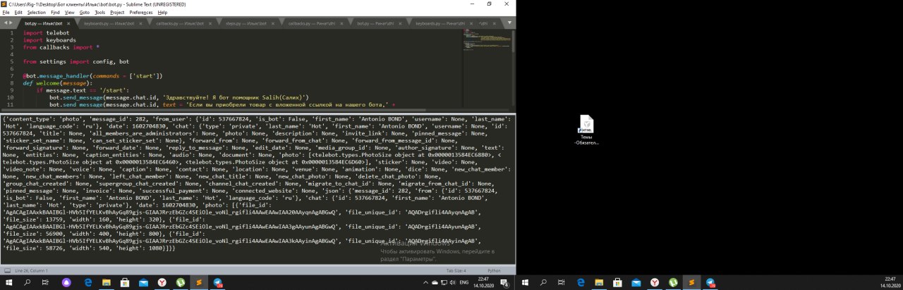
Task: Open the Preferences menu
Action: (x=140, y=13)
